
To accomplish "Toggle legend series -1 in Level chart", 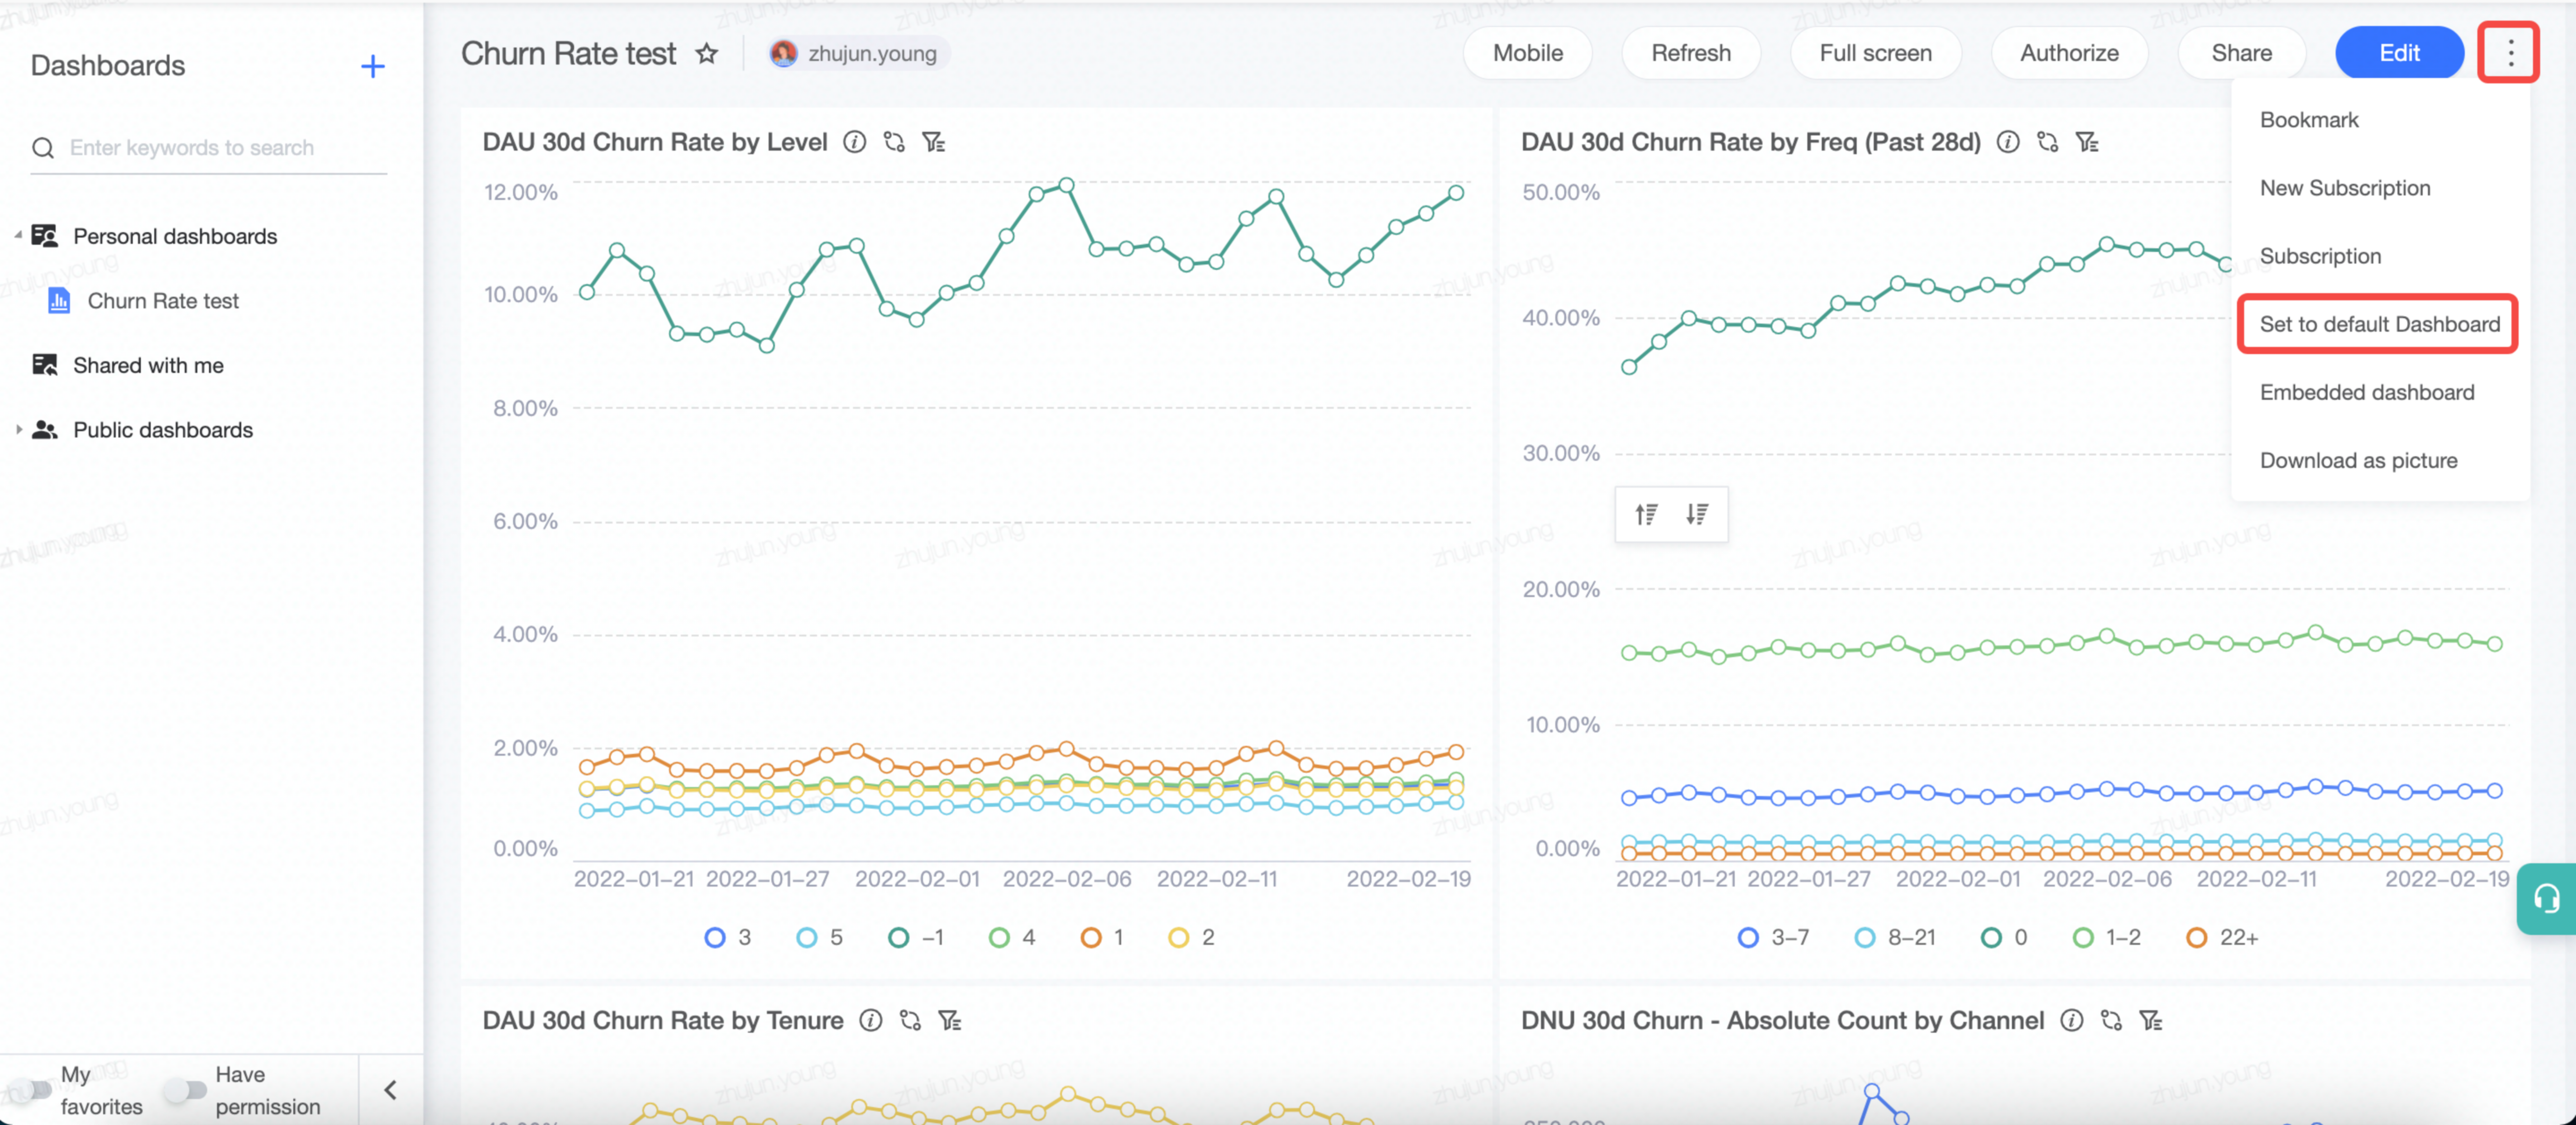I will click(x=915, y=937).
